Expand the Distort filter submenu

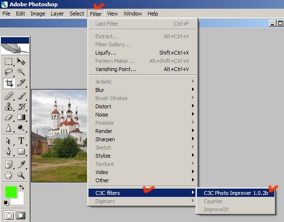tap(143, 106)
